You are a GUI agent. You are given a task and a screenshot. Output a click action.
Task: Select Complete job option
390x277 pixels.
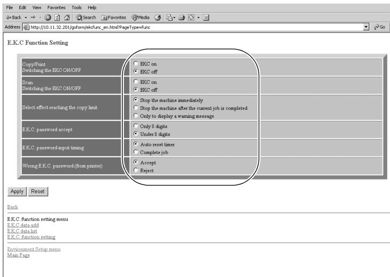[136, 152]
